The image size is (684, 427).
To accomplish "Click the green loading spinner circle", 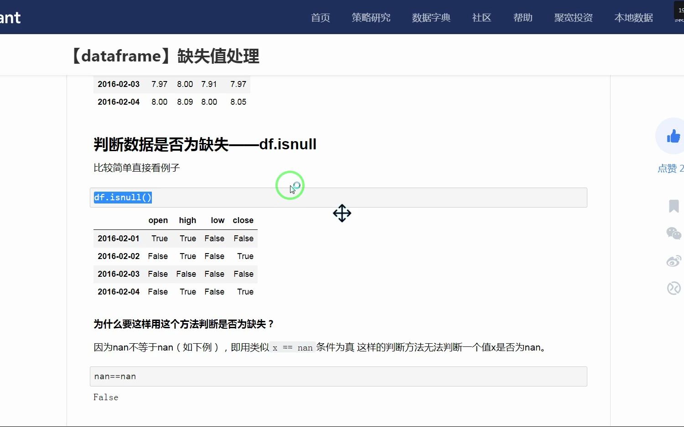I will coord(290,185).
